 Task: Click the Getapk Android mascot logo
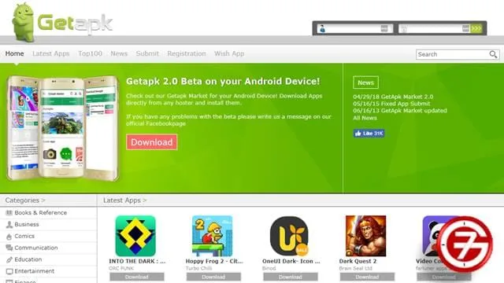pyautogui.click(x=23, y=23)
